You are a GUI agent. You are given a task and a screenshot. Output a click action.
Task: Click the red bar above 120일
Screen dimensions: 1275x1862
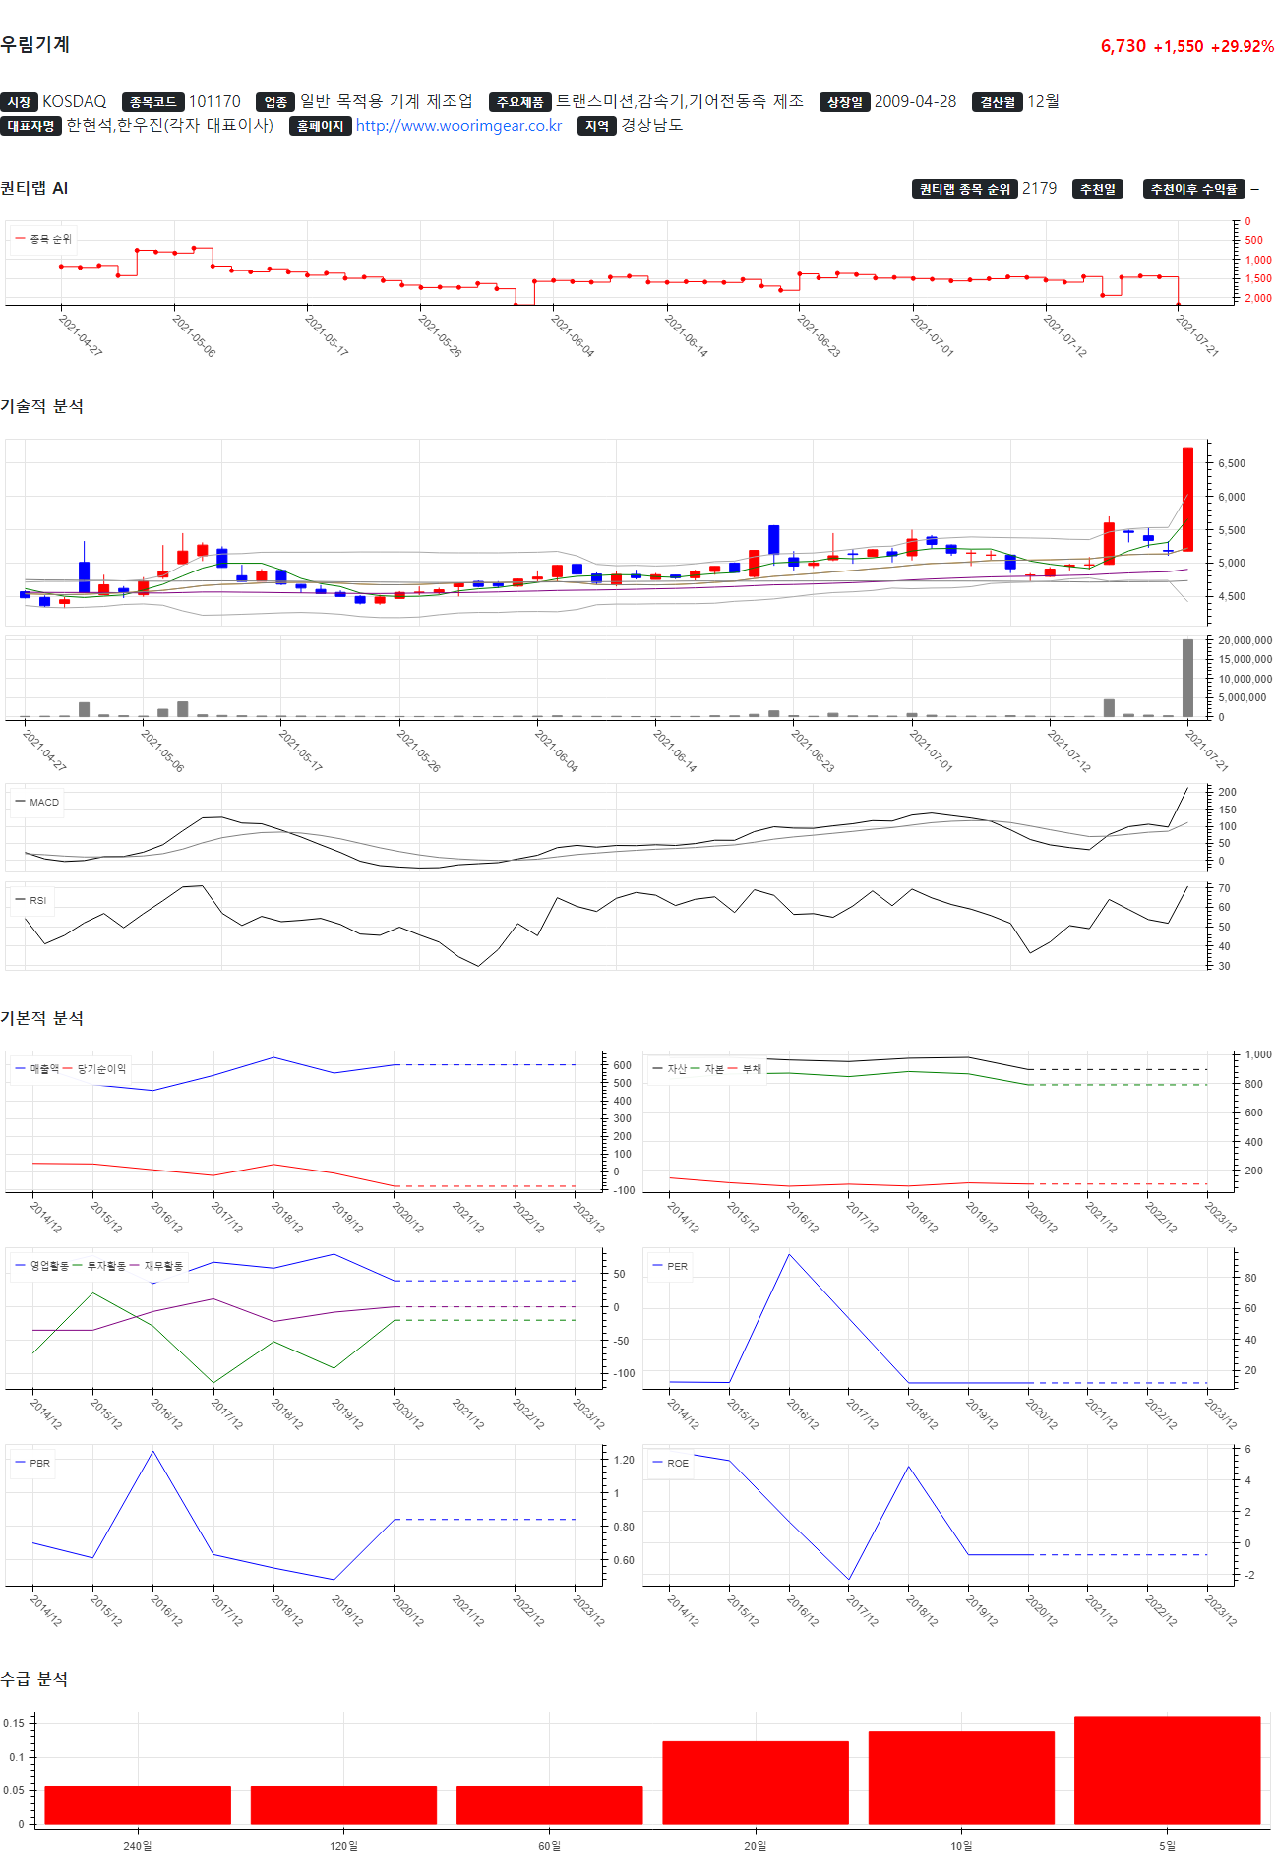pos(343,1805)
